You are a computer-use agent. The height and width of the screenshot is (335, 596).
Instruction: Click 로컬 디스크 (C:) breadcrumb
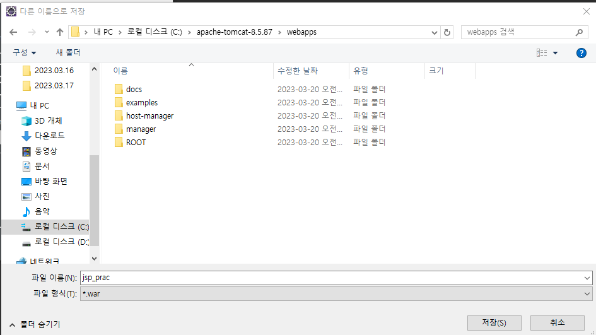[x=155, y=32]
